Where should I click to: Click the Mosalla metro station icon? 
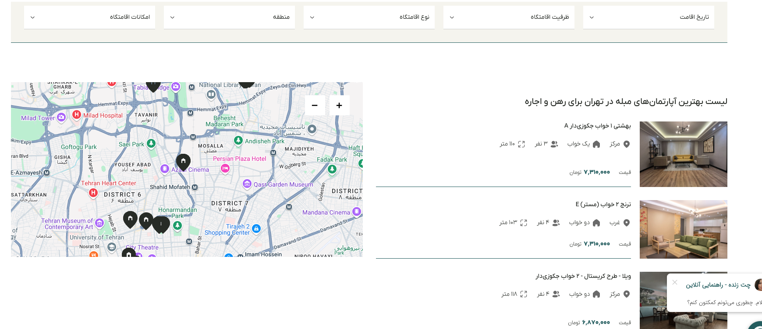pos(193,137)
